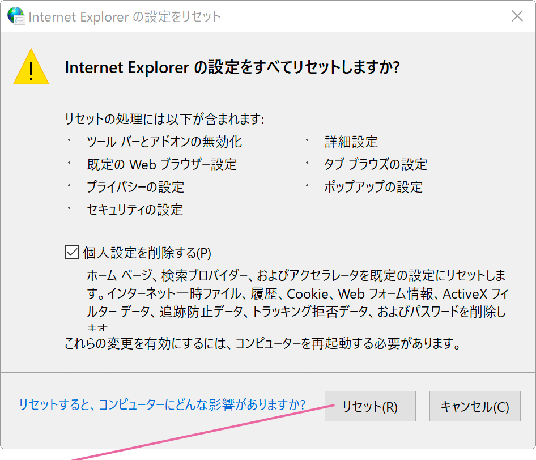The height and width of the screenshot is (460, 536).
Task: Click the window title Internet Explorer の設定をリセット
Action: click(125, 16)
